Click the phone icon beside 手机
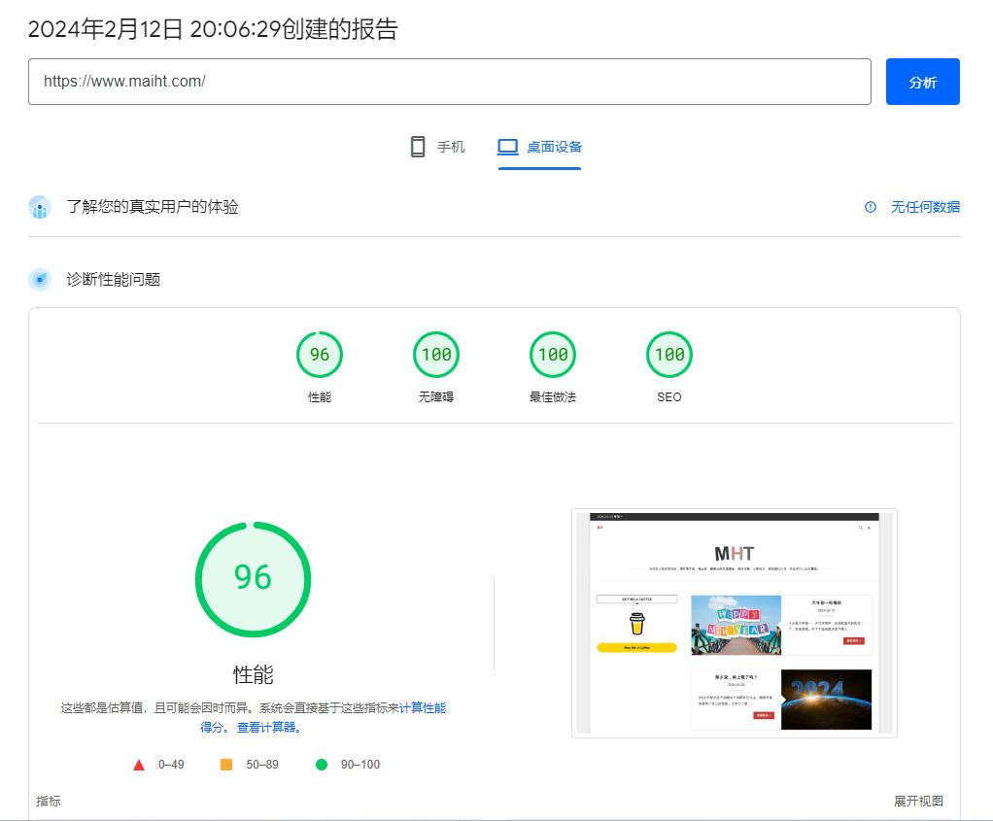This screenshot has width=993, height=821. (x=418, y=147)
